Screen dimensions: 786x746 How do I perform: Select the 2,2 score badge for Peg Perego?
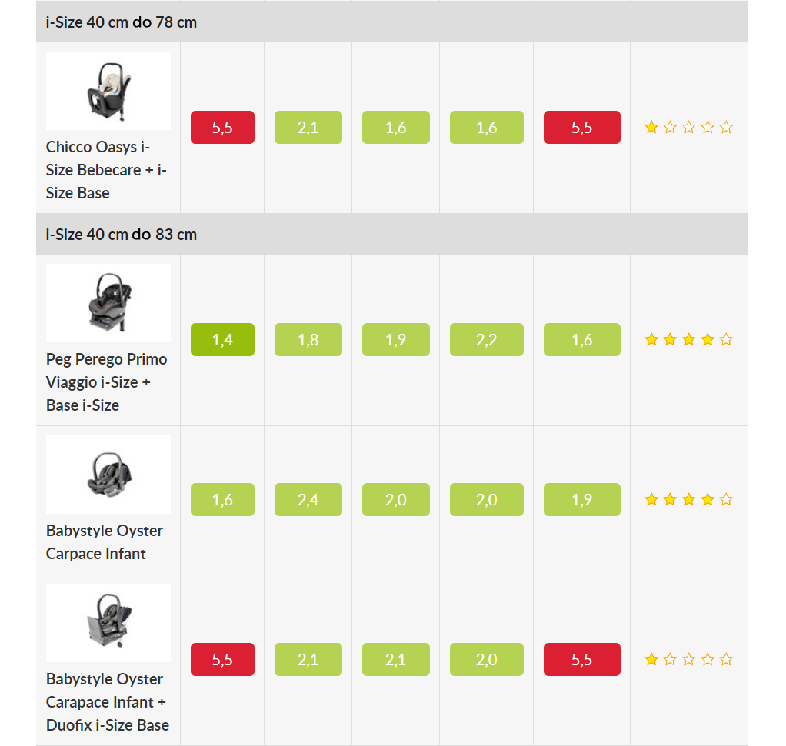pyautogui.click(x=487, y=339)
